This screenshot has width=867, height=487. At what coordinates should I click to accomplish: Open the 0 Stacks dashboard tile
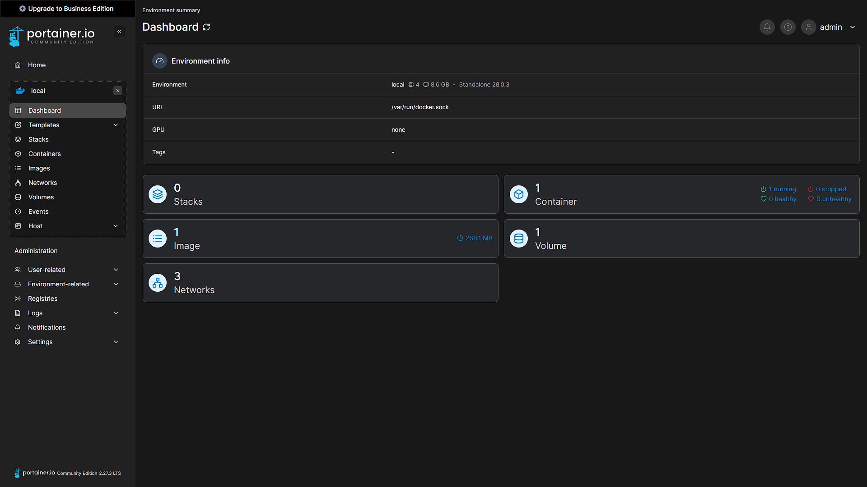(x=321, y=194)
